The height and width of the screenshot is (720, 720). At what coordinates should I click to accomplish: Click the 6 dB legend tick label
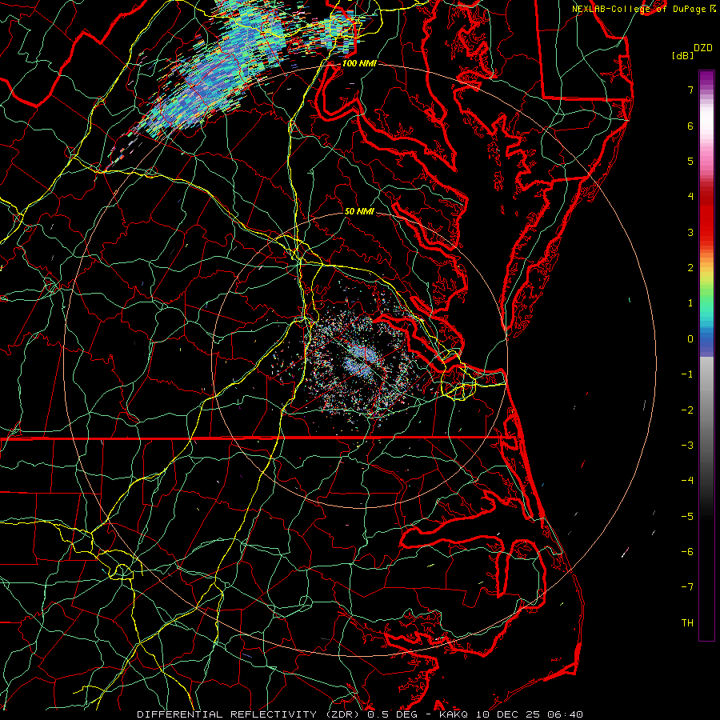pos(690,126)
